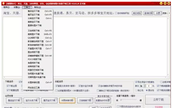Screen dimensions: 174x108
Task: Click the 清空地址 button
Action: click(137, 13)
